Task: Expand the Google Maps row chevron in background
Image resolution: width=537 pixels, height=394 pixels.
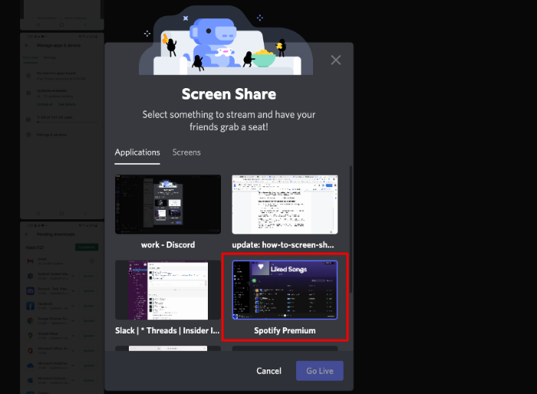Action: [73, 336]
